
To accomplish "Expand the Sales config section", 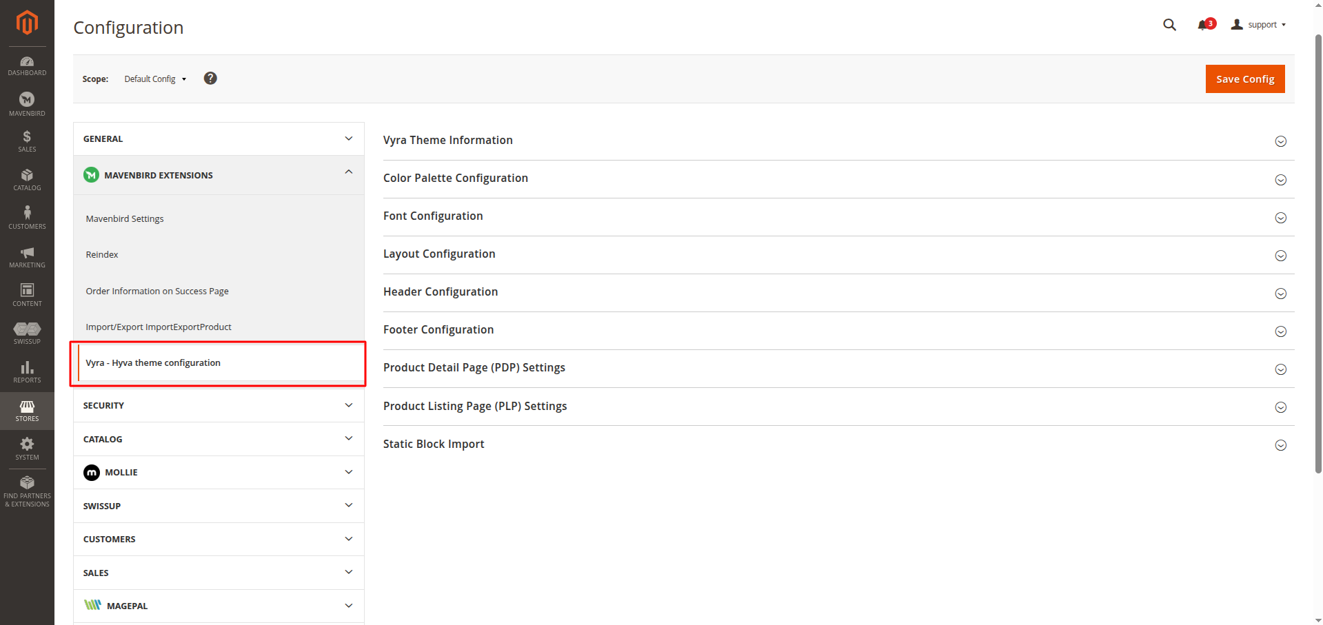I will 219,573.
